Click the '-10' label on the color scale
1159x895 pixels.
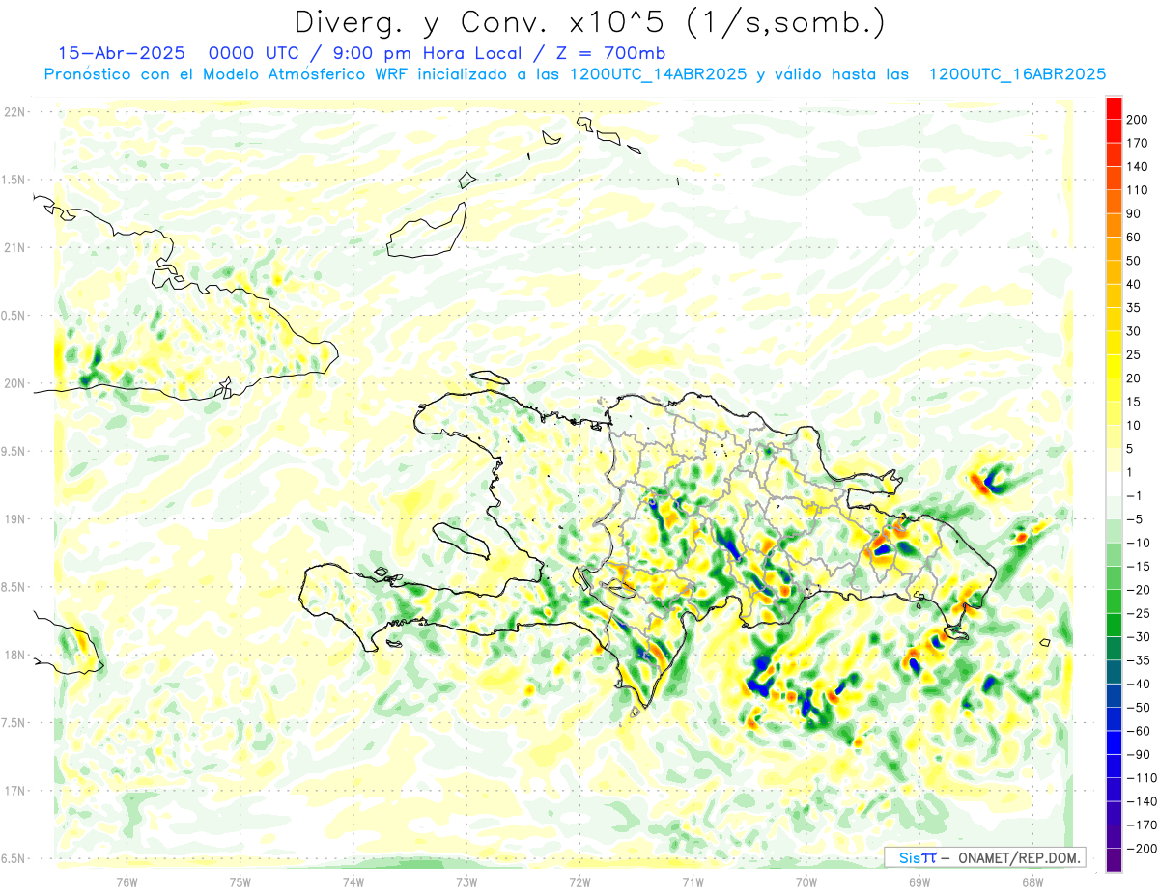[x=1138, y=543]
